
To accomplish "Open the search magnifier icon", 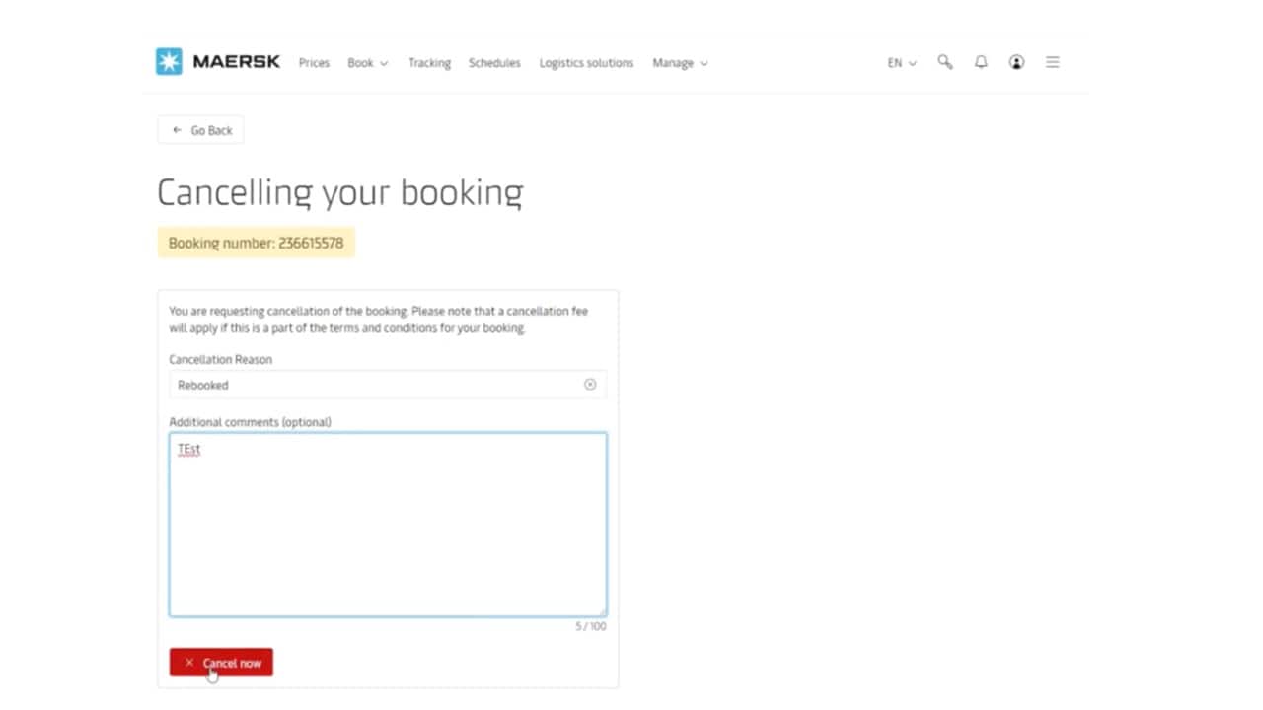I will pyautogui.click(x=945, y=62).
